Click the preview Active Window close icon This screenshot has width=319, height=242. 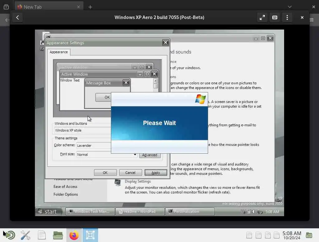coord(154,74)
